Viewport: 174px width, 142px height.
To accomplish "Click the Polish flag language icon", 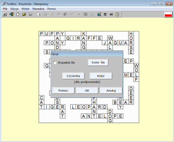I will point(168,15).
